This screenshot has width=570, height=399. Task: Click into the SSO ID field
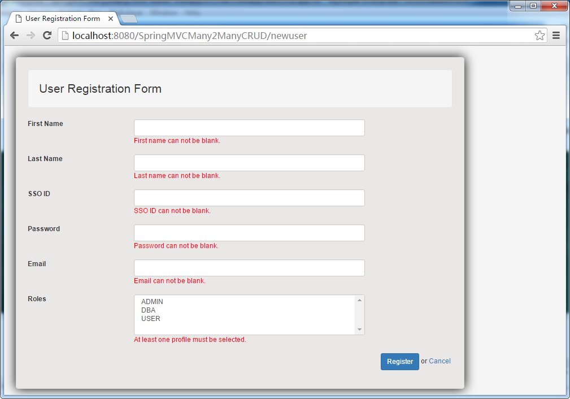pos(249,197)
